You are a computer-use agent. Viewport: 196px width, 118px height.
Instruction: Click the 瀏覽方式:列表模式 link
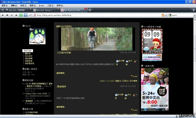[64, 26]
